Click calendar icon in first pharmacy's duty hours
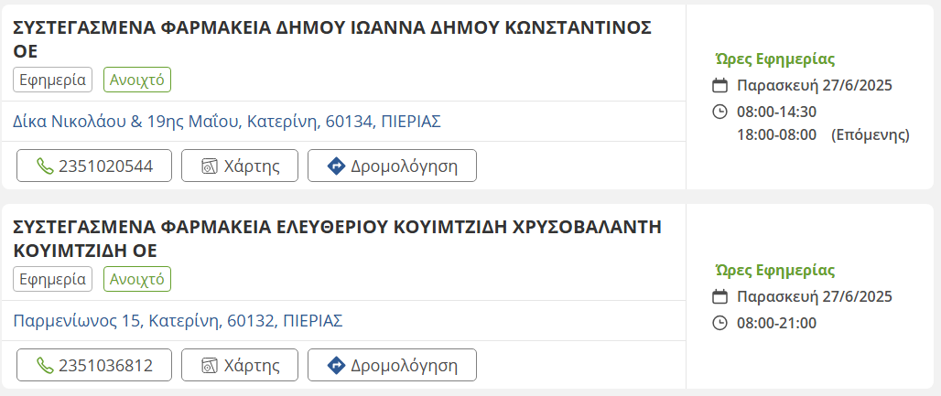 (x=720, y=86)
